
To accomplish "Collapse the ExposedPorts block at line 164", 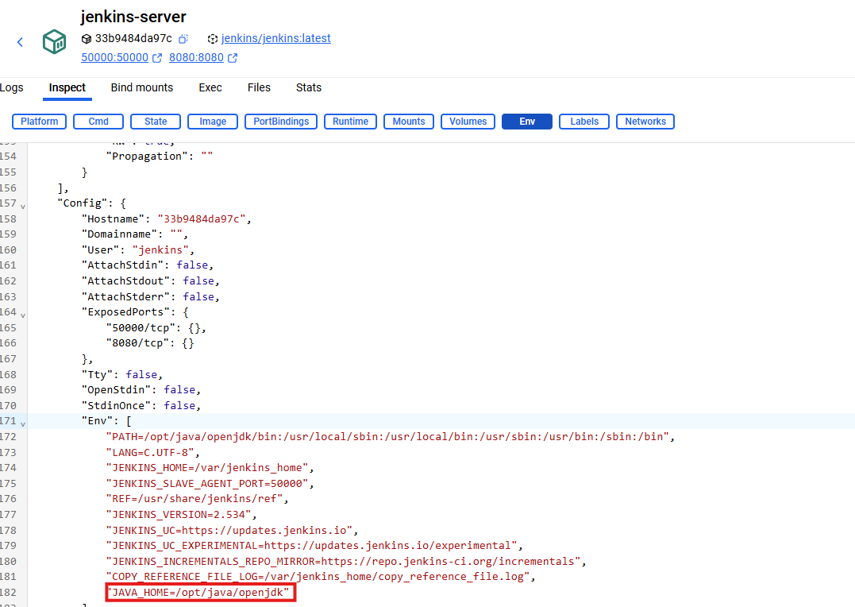I will pyautogui.click(x=23, y=315).
